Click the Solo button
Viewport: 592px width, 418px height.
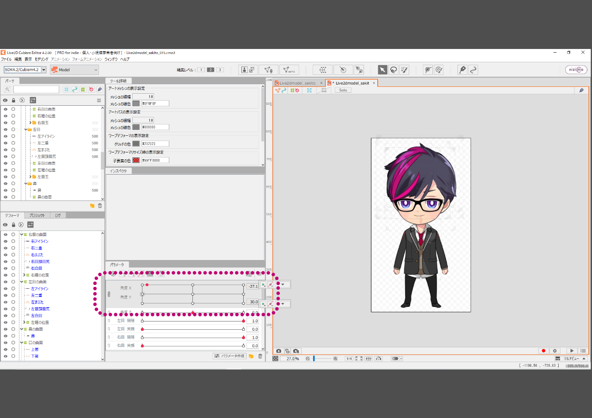pyautogui.click(x=343, y=90)
